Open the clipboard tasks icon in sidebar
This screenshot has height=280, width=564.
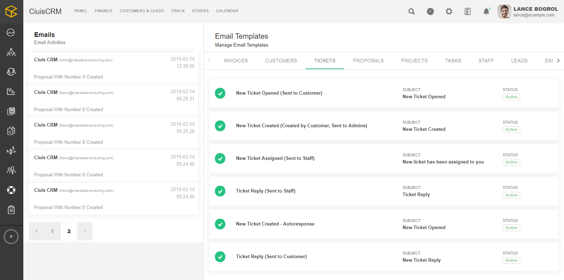(11, 210)
